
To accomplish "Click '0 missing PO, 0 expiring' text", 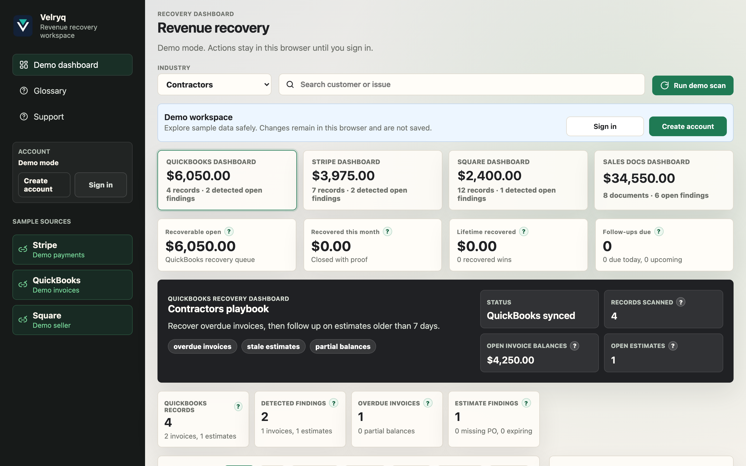I will (x=493, y=431).
